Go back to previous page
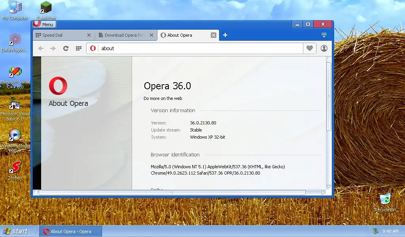Viewport: 405px width, 237px height. [41, 48]
